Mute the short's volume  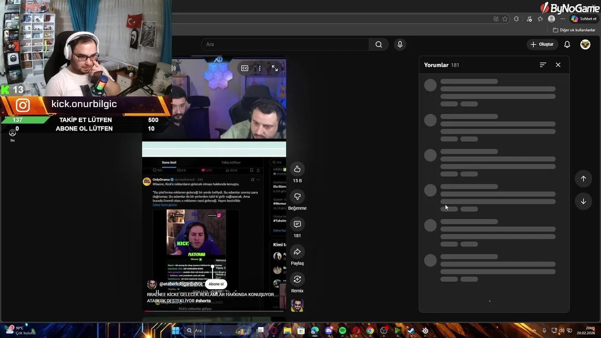coord(174,68)
